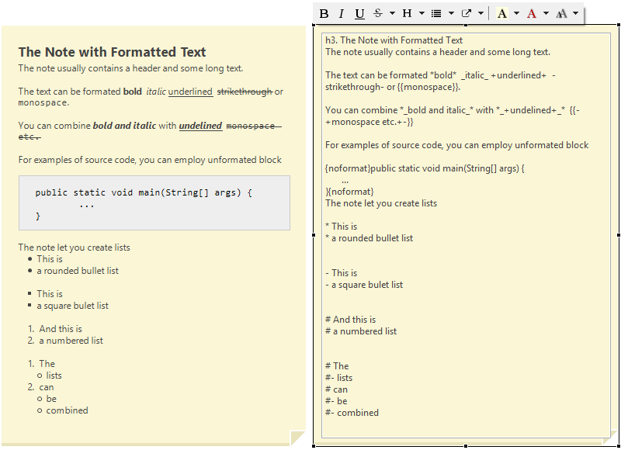Toggle underline formatting in the toolbar
Image resolution: width=621 pixels, height=450 pixels.
coord(359,13)
